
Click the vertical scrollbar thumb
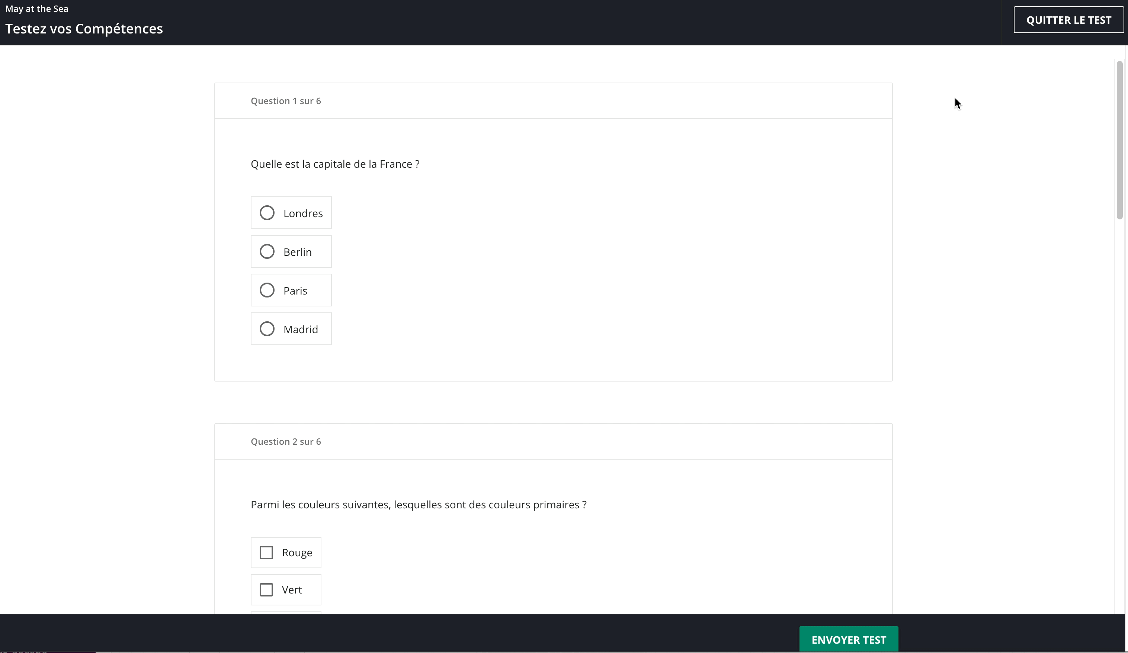pos(1119,140)
